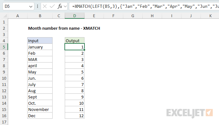Select column E header
This screenshot has height=125, width=219.
94,16
